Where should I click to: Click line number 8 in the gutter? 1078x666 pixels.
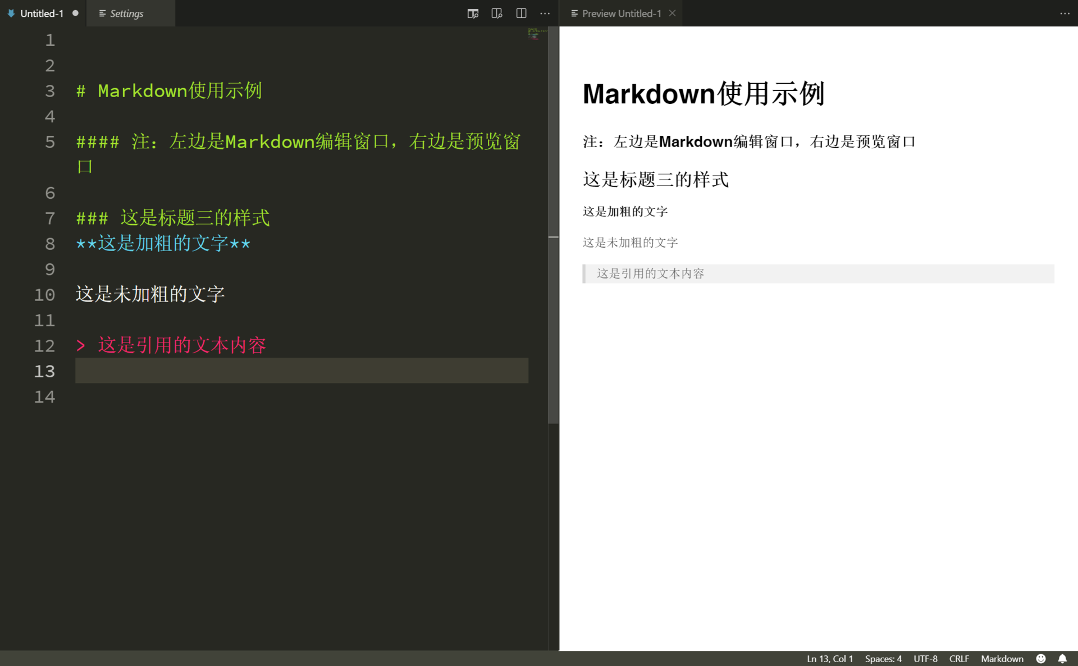tap(50, 244)
